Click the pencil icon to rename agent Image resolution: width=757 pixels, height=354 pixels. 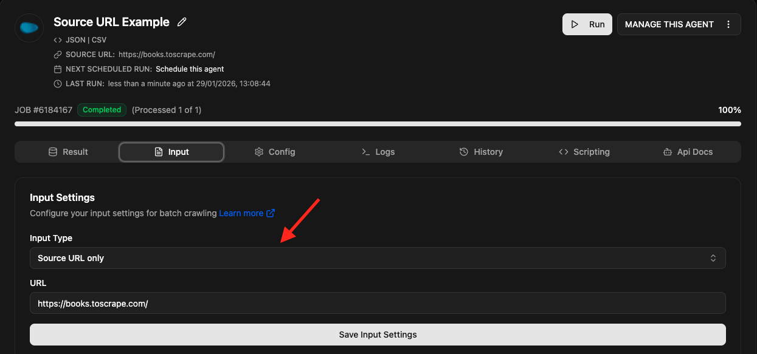182,22
